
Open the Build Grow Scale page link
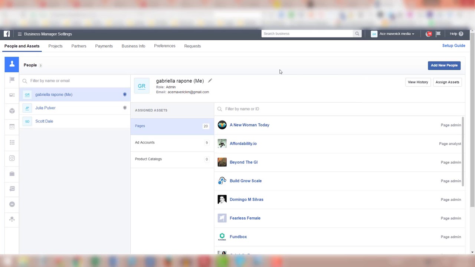[246, 181]
